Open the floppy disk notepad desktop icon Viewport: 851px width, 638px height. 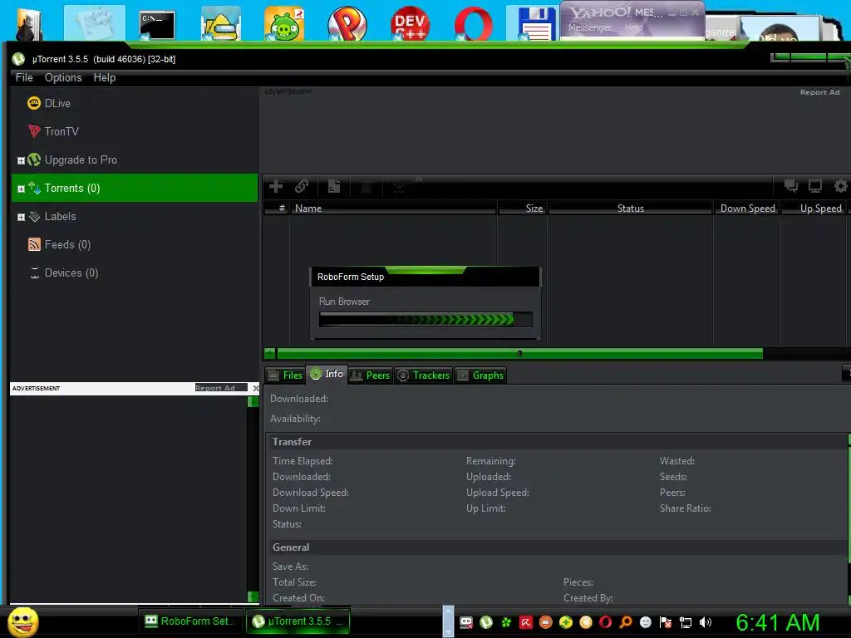point(536,24)
